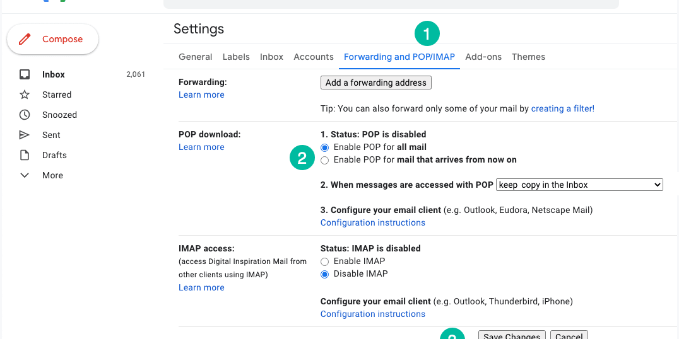Viewport: 679px width, 339px height.
Task: Open POP Configuration instructions link
Action: coord(373,222)
